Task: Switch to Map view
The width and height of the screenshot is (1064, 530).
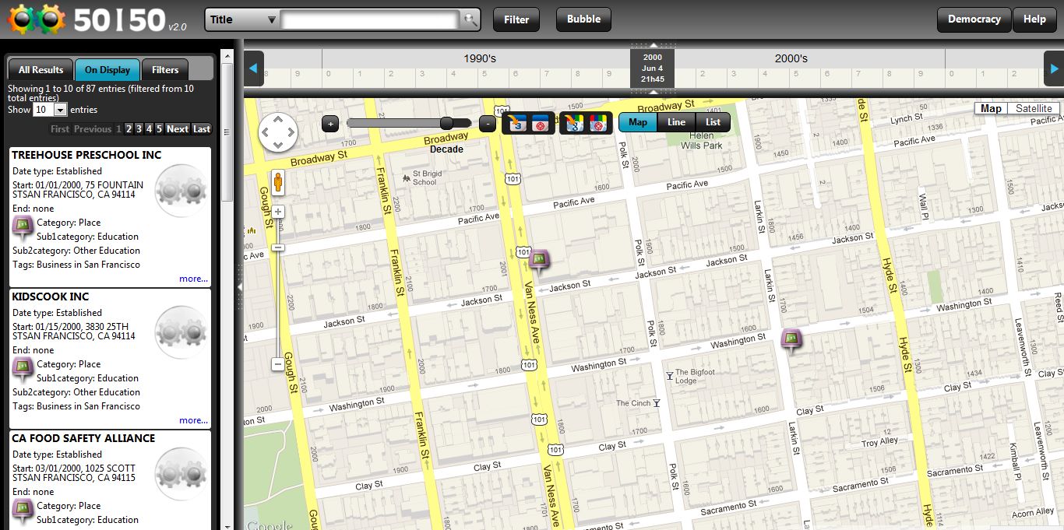Action: 638,122
